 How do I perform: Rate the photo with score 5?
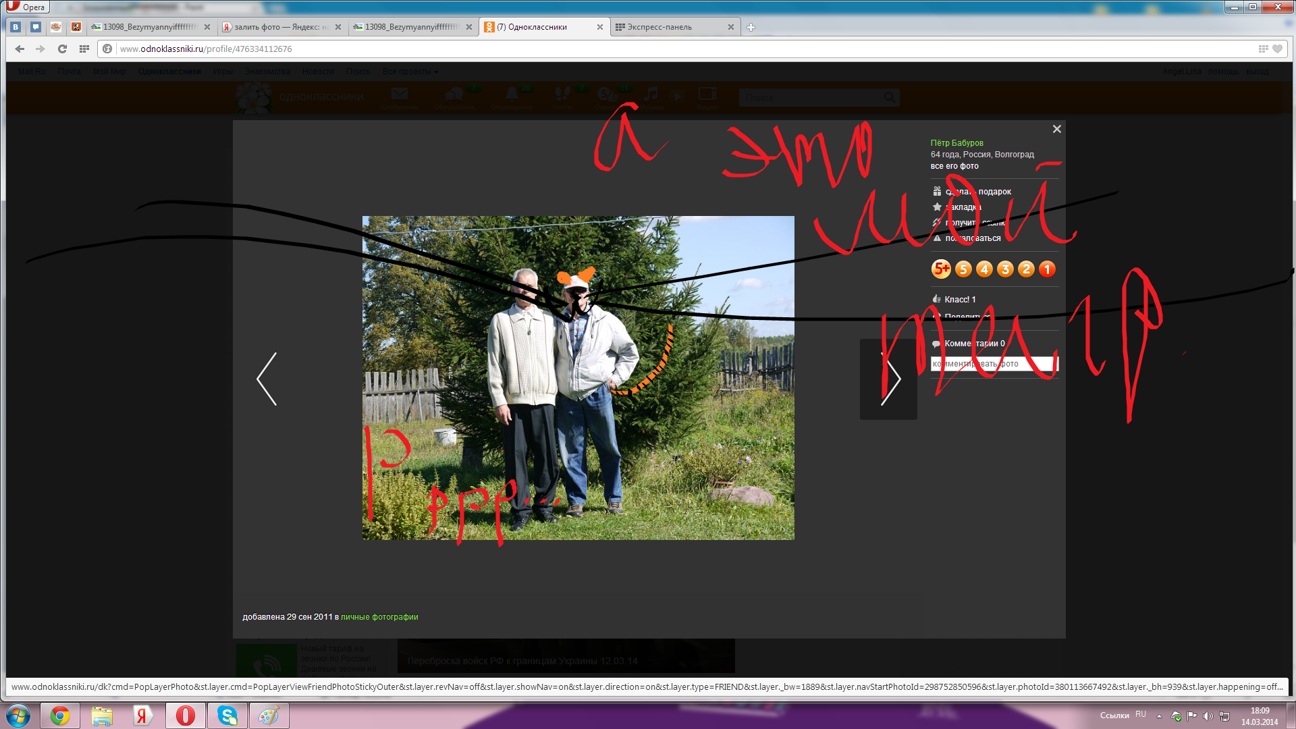tap(963, 269)
